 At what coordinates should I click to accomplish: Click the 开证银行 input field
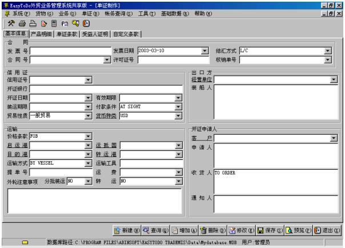point(106,89)
